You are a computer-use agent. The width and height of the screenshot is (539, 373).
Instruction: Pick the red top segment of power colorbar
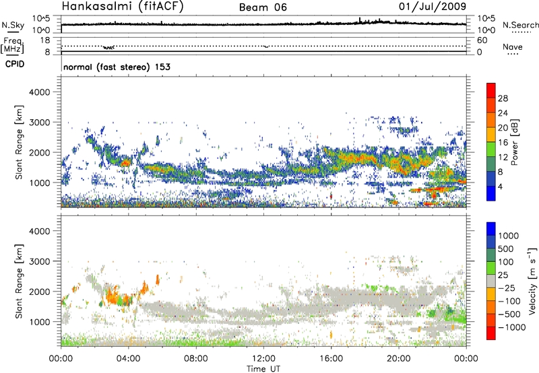click(x=491, y=90)
